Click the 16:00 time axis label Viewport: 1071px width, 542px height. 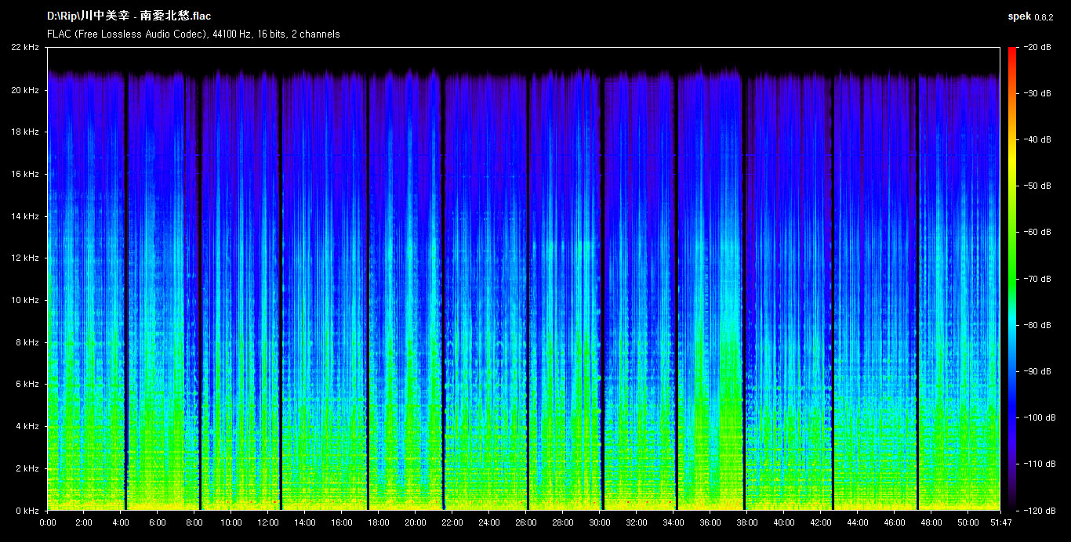click(x=342, y=522)
